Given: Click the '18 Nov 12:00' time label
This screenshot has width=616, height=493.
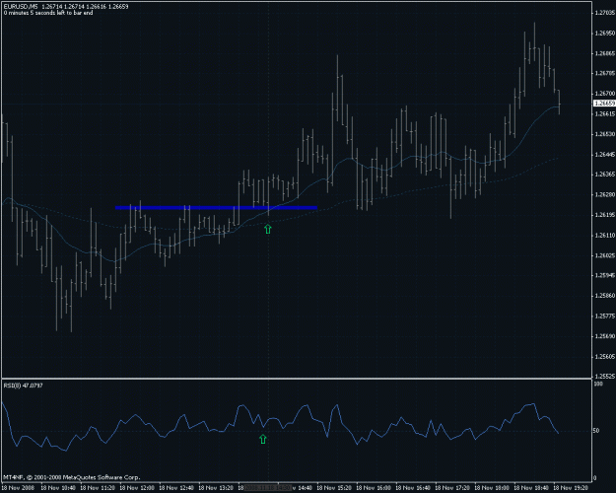Looking at the screenshot, I should [x=137, y=488].
